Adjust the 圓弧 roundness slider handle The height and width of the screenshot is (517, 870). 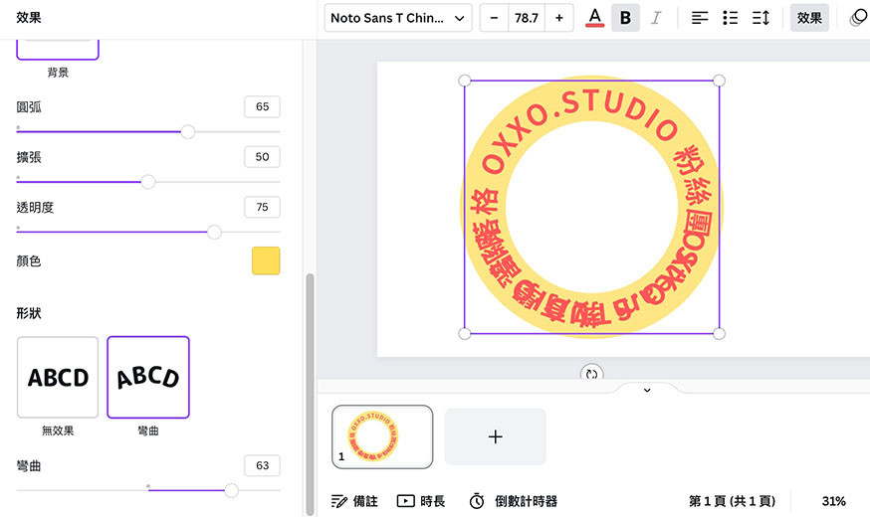(188, 132)
